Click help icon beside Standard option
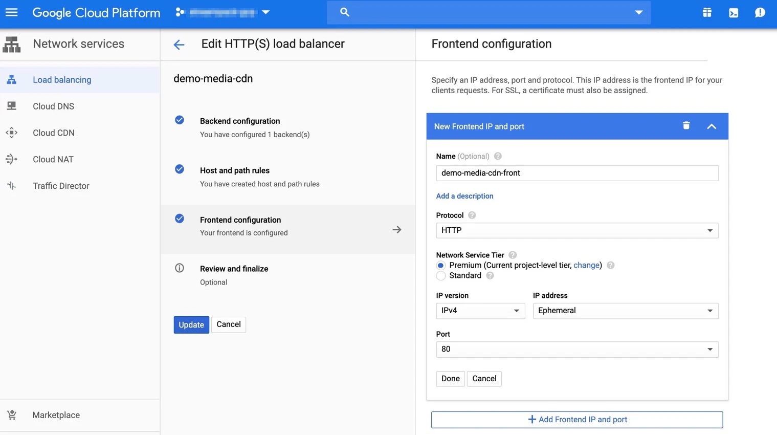The height and width of the screenshot is (435, 777). (x=490, y=275)
